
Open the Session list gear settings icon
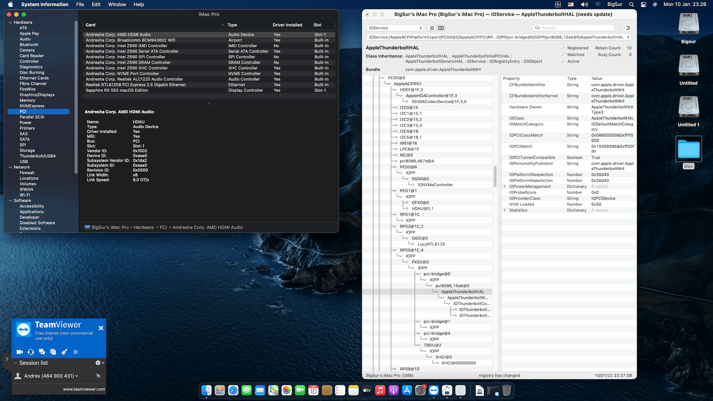(x=98, y=362)
